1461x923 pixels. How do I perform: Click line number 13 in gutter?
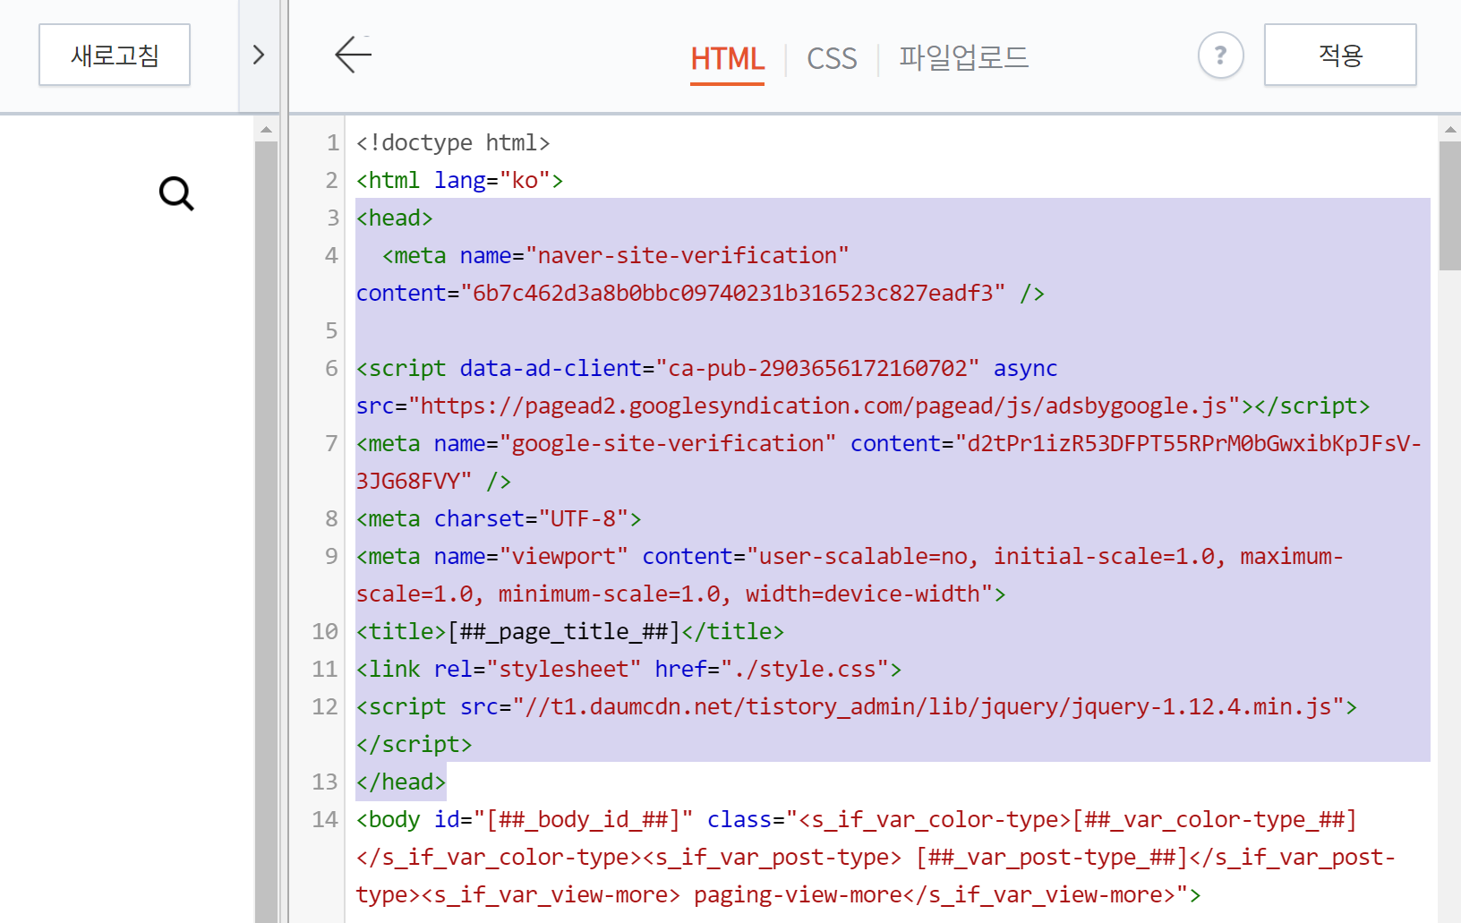[x=325, y=782]
